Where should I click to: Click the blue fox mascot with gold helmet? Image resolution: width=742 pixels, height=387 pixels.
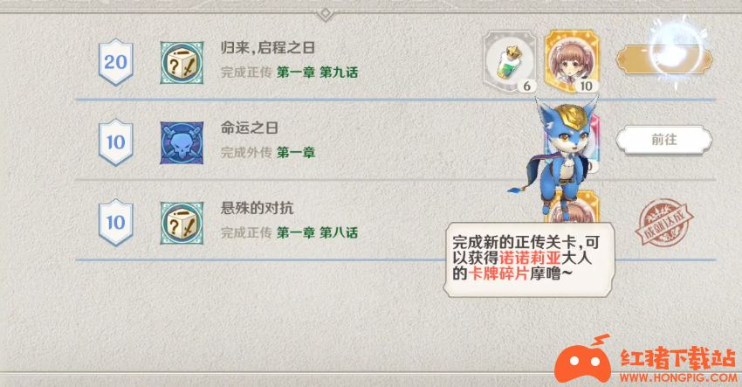pyautogui.click(x=560, y=154)
